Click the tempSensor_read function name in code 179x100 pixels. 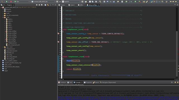(76, 57)
